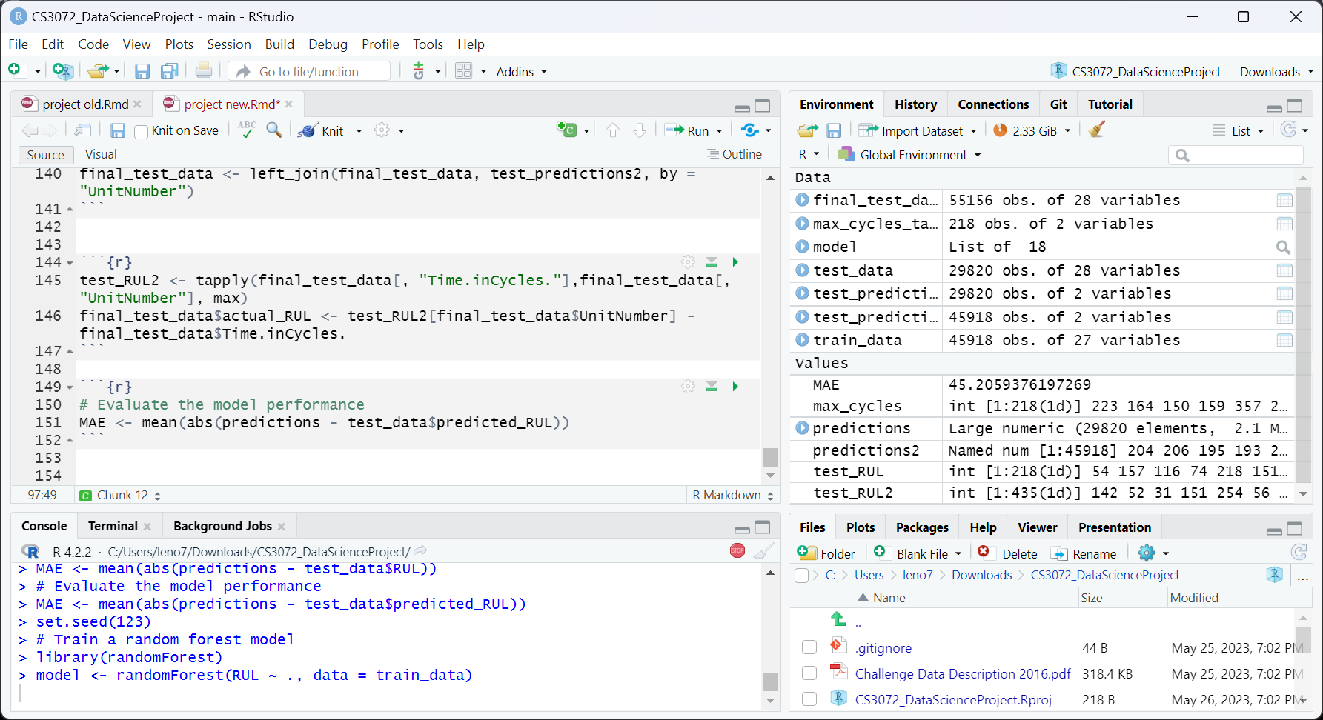Switch the editor to Source mode
Viewport: 1323px width, 720px height.
click(x=46, y=155)
